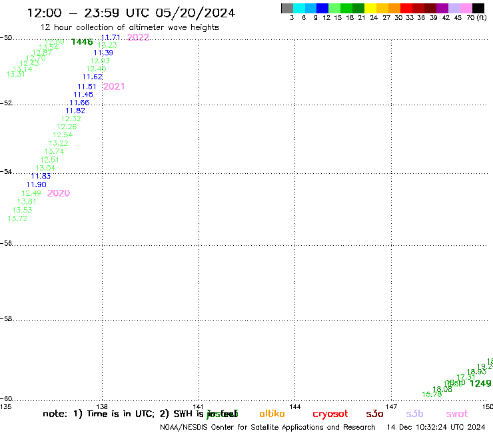Click the cyan swatch in the wave-height legend
Screen dimensions: 493x433
pyautogui.click(x=299, y=8)
